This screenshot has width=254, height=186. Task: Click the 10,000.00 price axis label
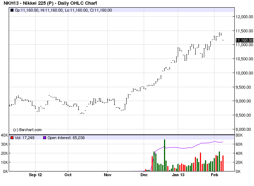(245, 73)
